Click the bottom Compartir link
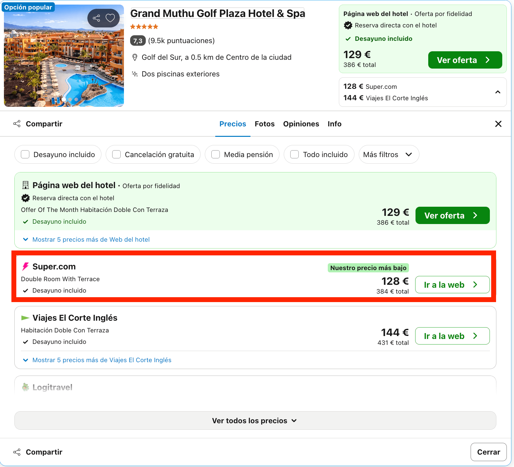Screen dimensions: 514x467 click(x=44, y=452)
